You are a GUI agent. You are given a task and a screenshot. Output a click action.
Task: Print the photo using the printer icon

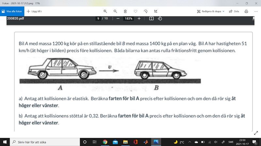point(246,11)
